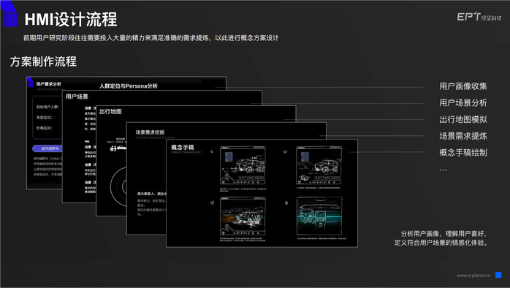Select the 用户场景 slide card header
This screenshot has height=288, width=510.
click(x=77, y=96)
